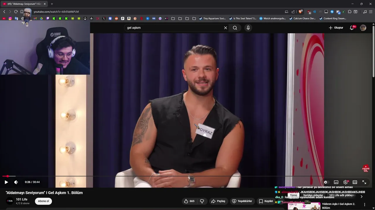
Task: Bookmark this page
Action: (x=22, y=12)
